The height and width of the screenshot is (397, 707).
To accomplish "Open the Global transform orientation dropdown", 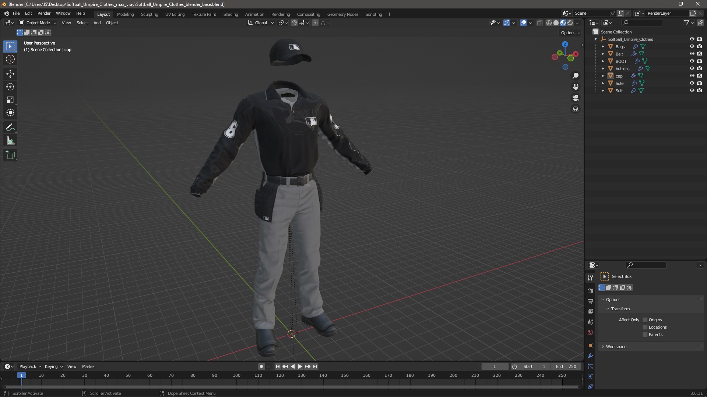I will tap(261, 23).
